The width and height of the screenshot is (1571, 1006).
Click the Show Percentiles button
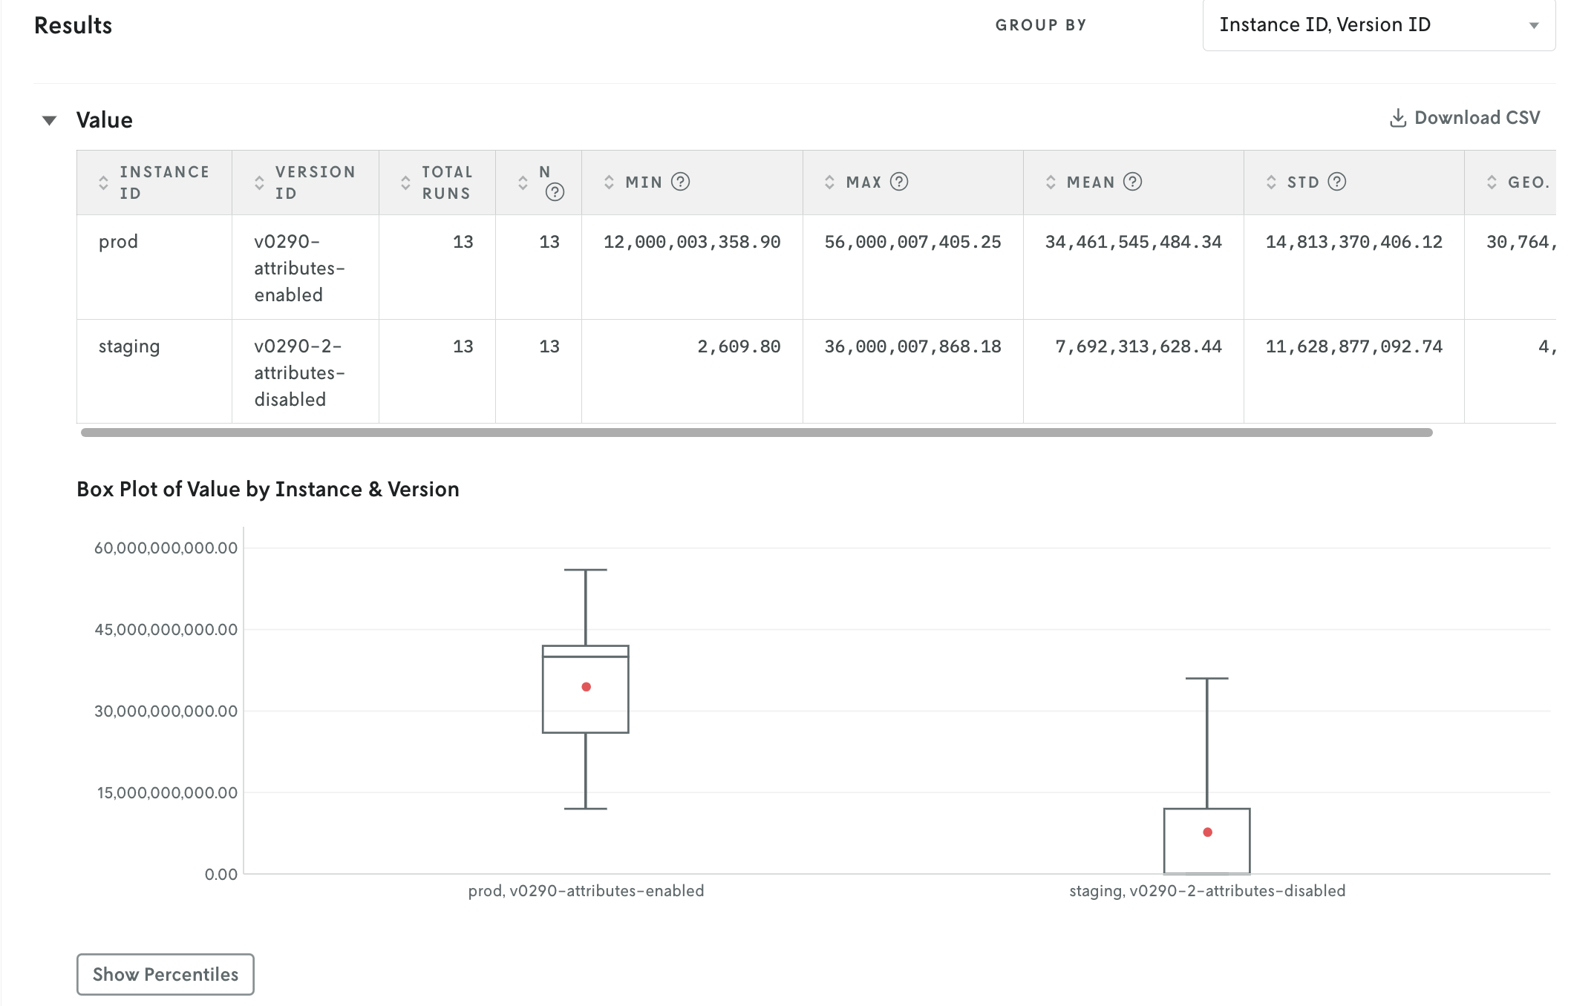[x=165, y=974]
